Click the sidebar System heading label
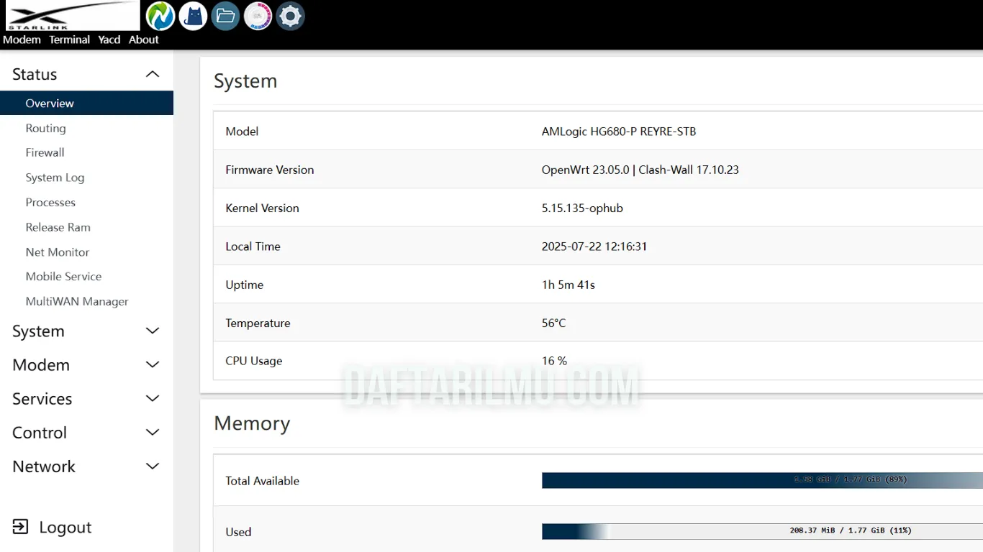The height and width of the screenshot is (552, 983). tap(38, 331)
